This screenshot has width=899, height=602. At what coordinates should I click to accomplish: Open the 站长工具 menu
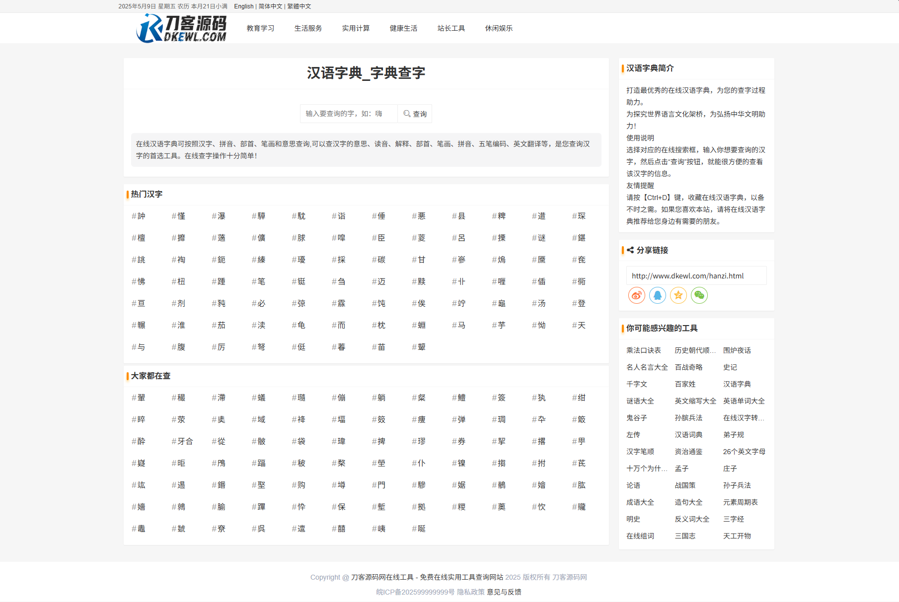(451, 28)
